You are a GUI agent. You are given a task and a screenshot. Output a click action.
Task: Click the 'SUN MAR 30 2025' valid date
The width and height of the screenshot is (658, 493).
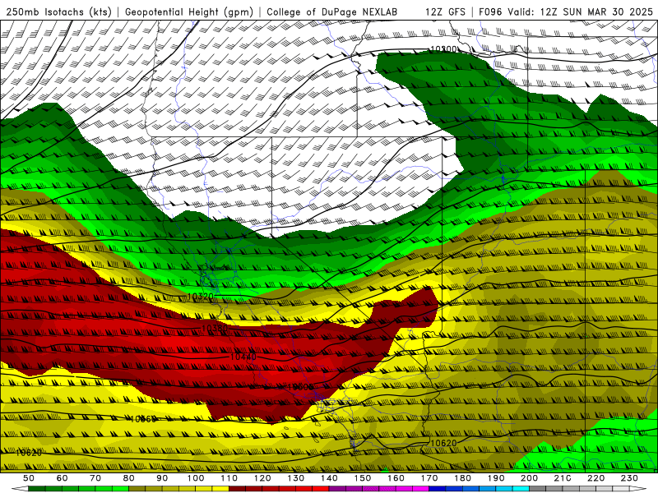(x=608, y=12)
